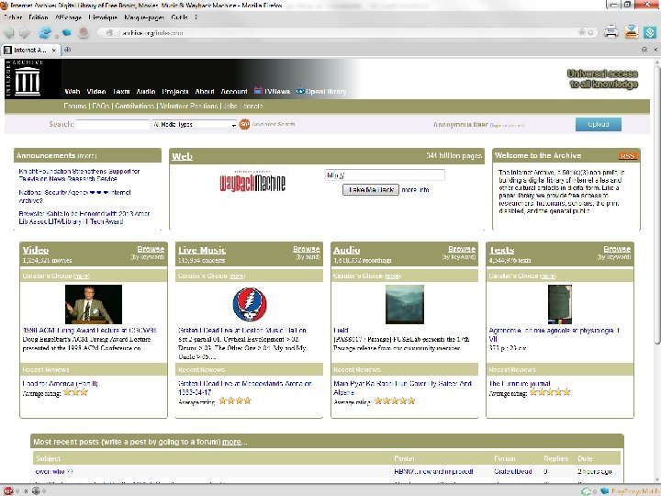The width and height of the screenshot is (661, 496).
Task: Click the globe icon in status bar
Action: click(36, 490)
